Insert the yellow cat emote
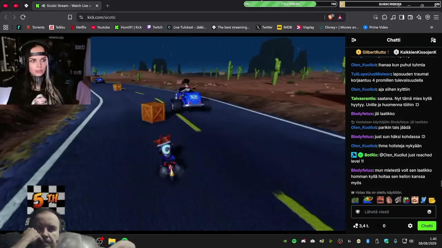442x248 pixels. tap(432, 200)
